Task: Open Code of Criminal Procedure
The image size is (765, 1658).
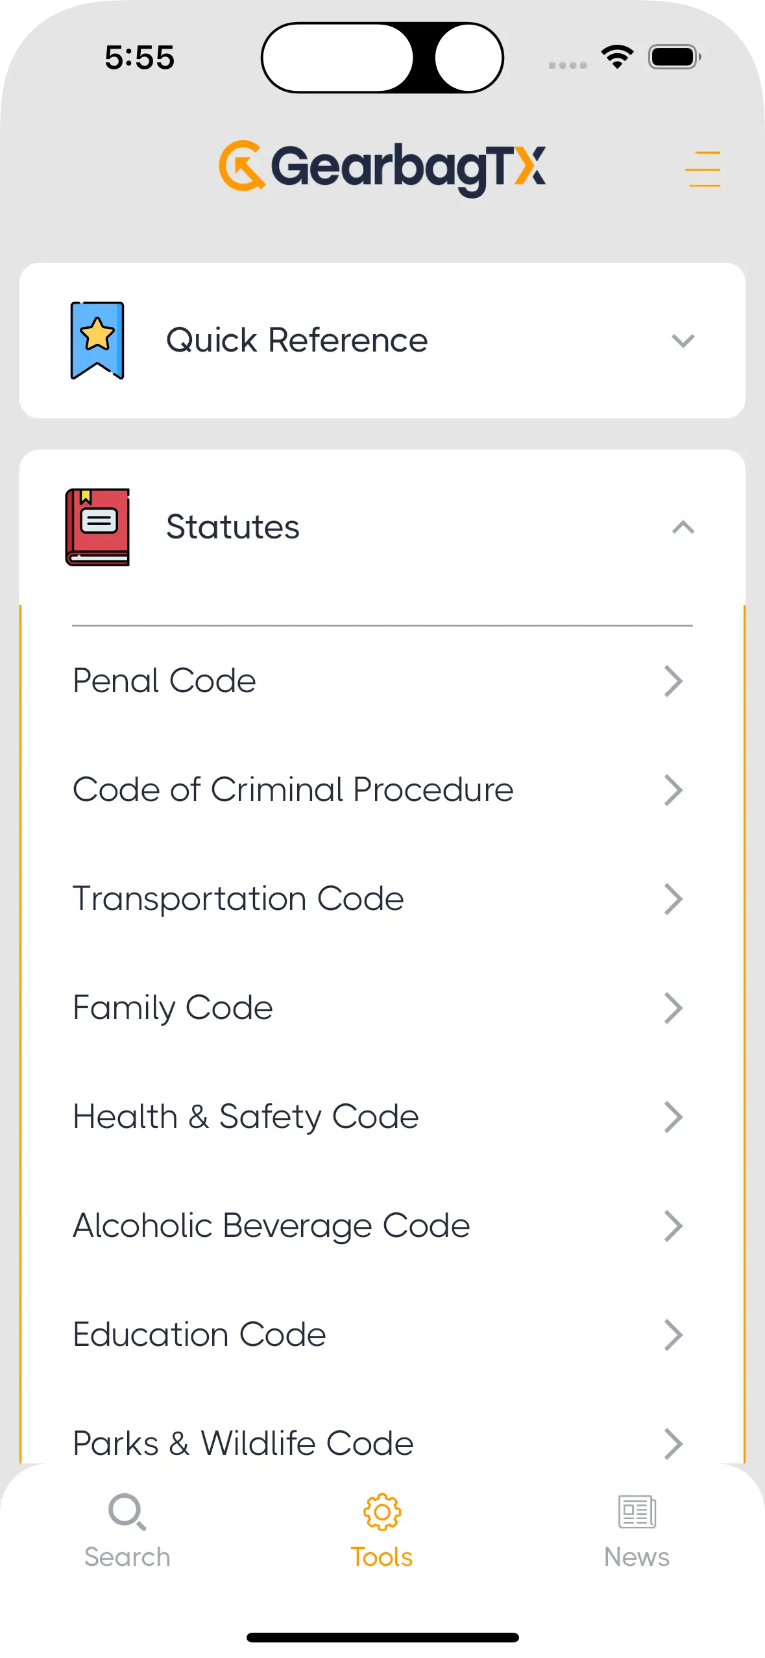Action: [x=293, y=790]
